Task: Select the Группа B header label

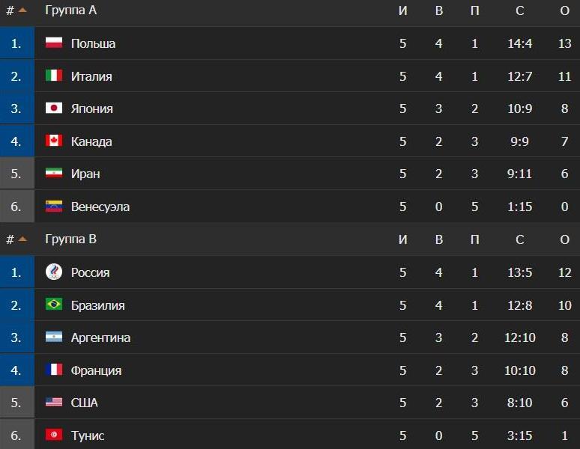Action: click(x=71, y=239)
